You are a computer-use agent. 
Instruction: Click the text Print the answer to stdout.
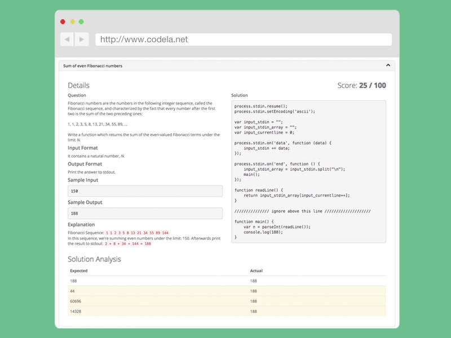pos(91,172)
